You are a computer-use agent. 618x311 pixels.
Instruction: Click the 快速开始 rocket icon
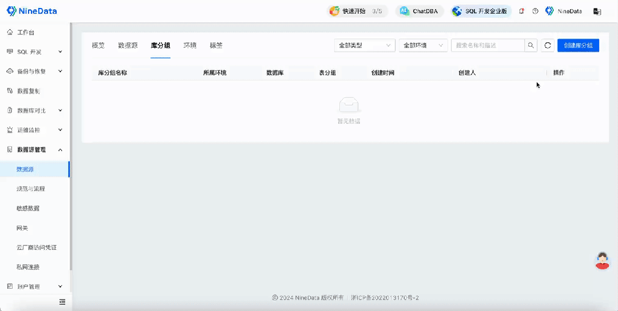tap(334, 11)
